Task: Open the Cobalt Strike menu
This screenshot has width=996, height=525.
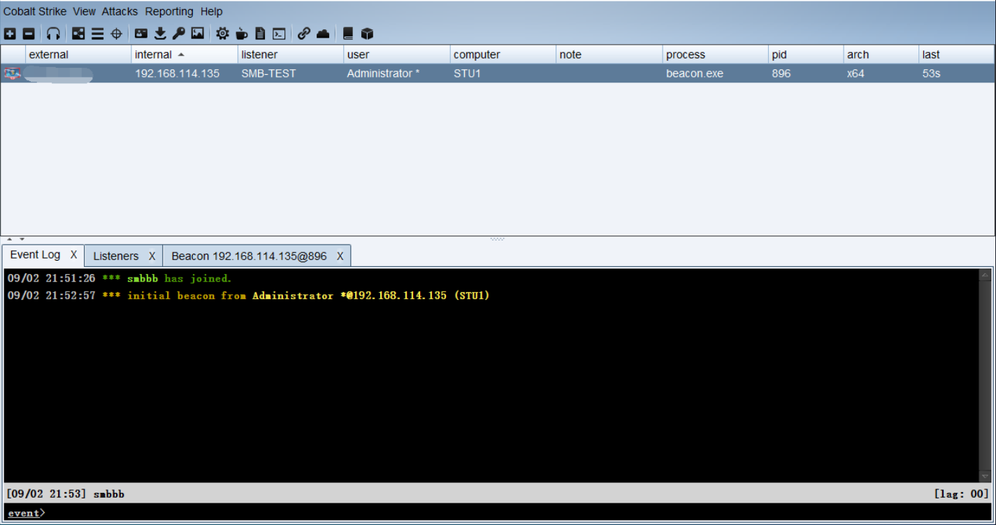Action: [x=36, y=11]
